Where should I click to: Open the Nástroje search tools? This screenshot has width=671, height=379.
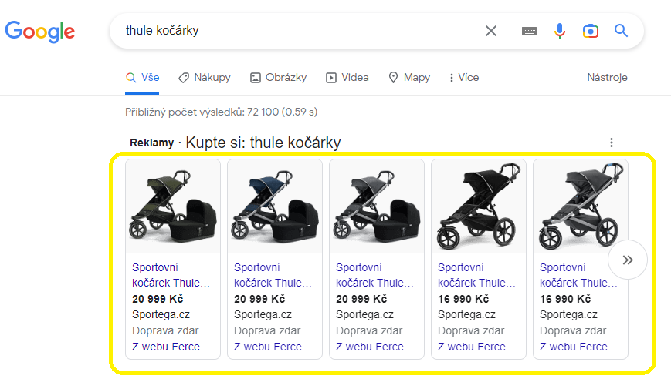607,78
